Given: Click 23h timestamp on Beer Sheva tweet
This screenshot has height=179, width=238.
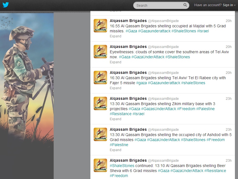Looking at the screenshot, I should [229, 161].
